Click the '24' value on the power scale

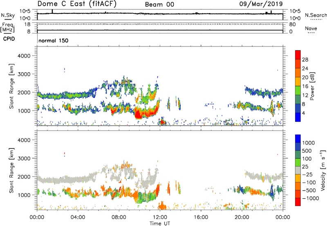[x=305, y=69]
